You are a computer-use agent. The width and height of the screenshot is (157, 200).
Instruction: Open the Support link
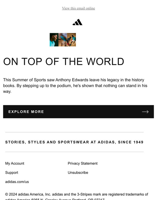click(x=12, y=173)
